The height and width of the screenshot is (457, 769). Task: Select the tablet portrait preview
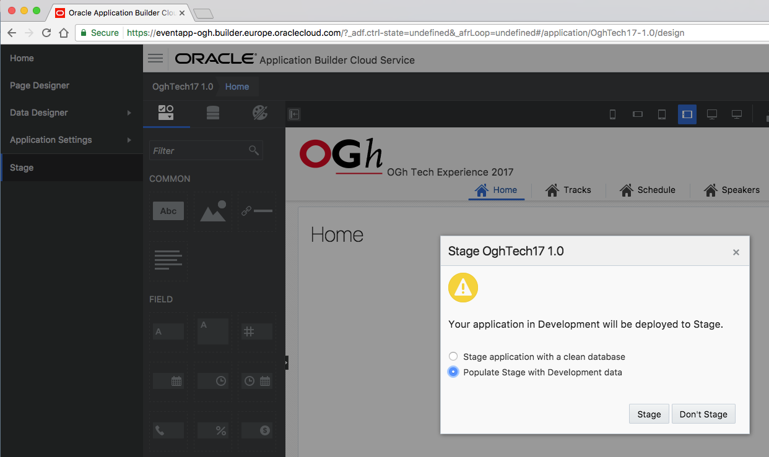pyautogui.click(x=662, y=114)
